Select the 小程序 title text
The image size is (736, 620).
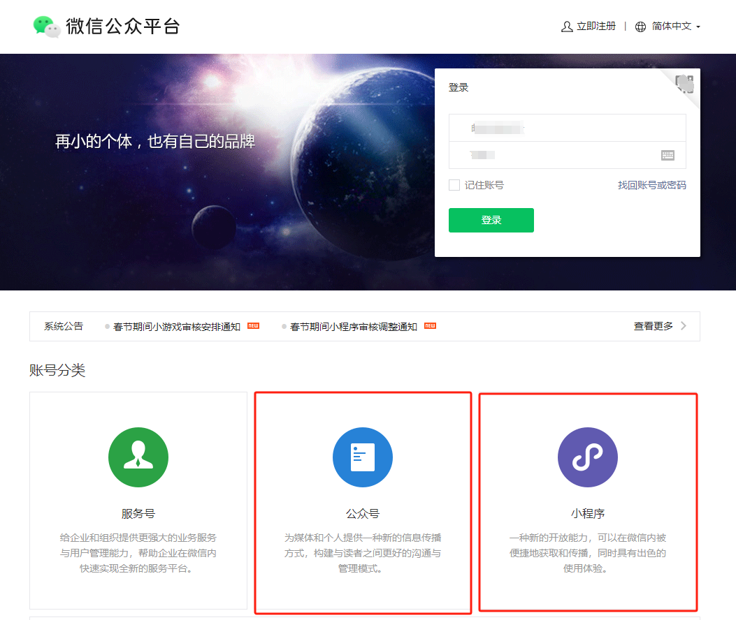pyautogui.click(x=588, y=514)
